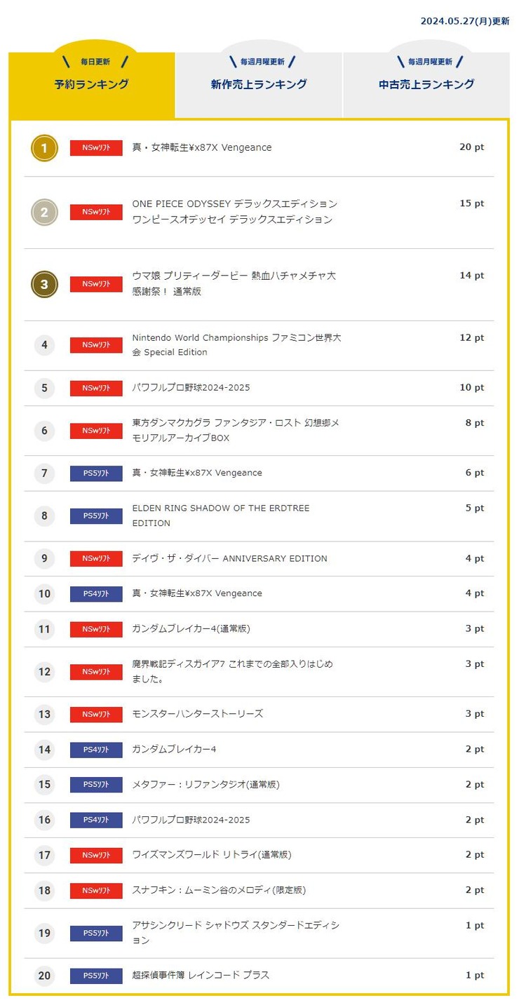Click the bronze rank 3 medal icon
This screenshot has width=519, height=1005.
pyautogui.click(x=44, y=284)
